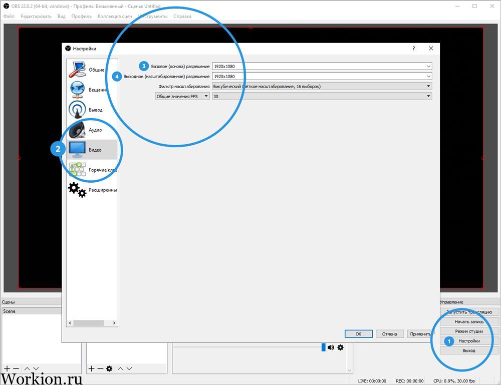Adjust the mixer volume slider handle
The width and height of the screenshot is (501, 385).
click(323, 347)
